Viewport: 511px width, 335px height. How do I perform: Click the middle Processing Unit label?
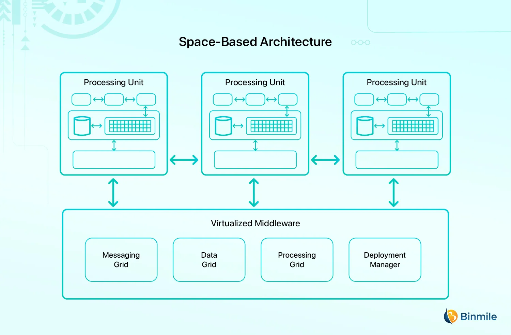click(x=255, y=82)
